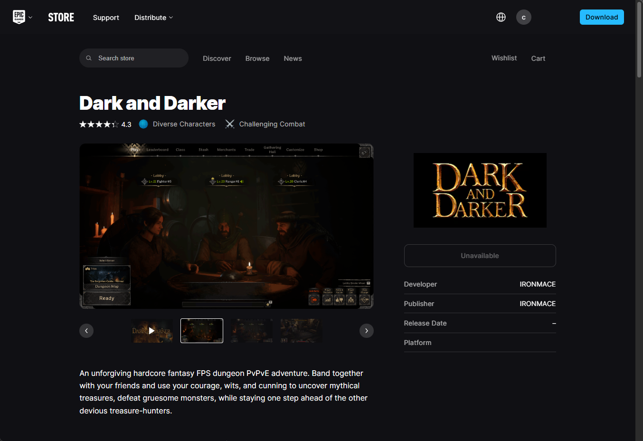This screenshot has width=643, height=441.
Task: Go to the STORE home logo
Action: 61,18
